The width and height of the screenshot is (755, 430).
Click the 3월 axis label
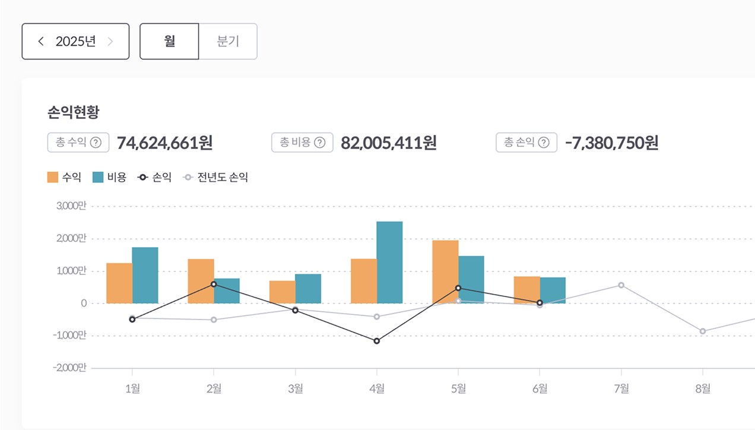coord(295,388)
